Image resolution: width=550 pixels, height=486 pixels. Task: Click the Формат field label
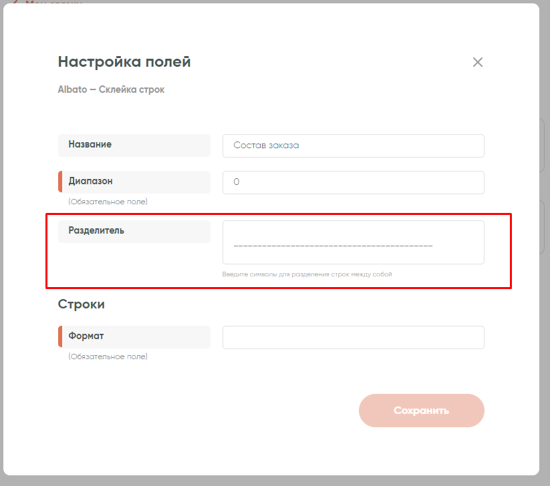(x=86, y=336)
